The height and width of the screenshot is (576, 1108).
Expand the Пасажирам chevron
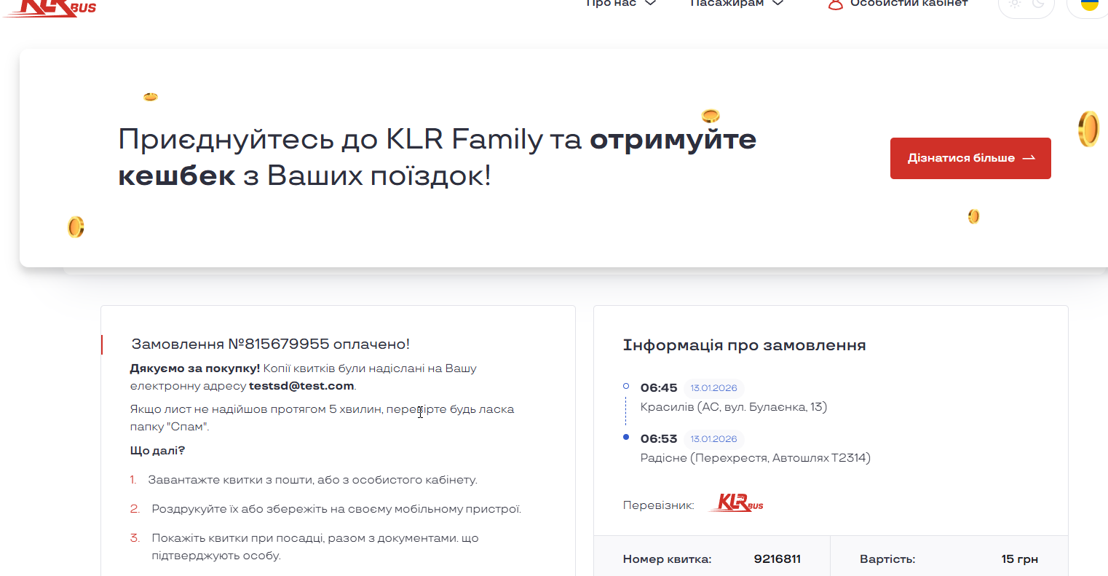pos(777,4)
